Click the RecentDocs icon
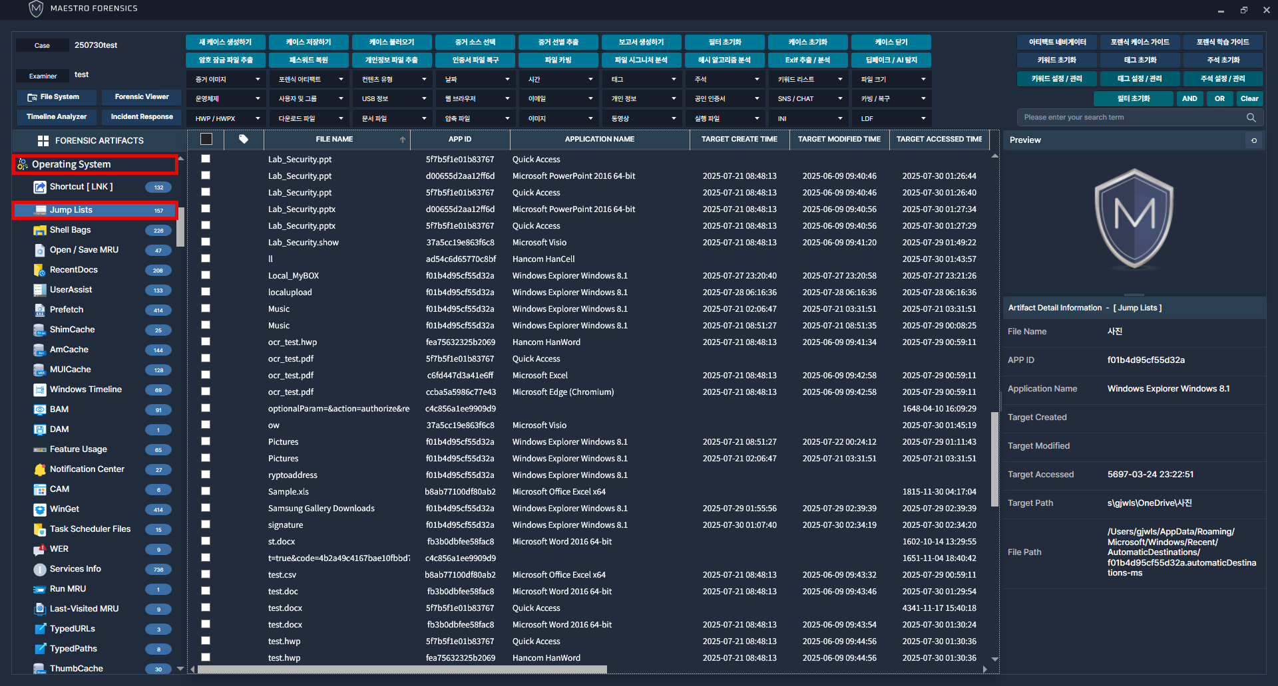Image resolution: width=1278 pixels, height=686 pixels. click(40, 271)
